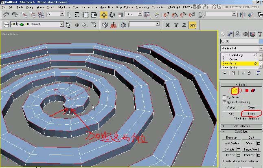The height and width of the screenshot is (168, 263).
Task: Open the reference coordinate system dropdown
Action: [134, 14]
